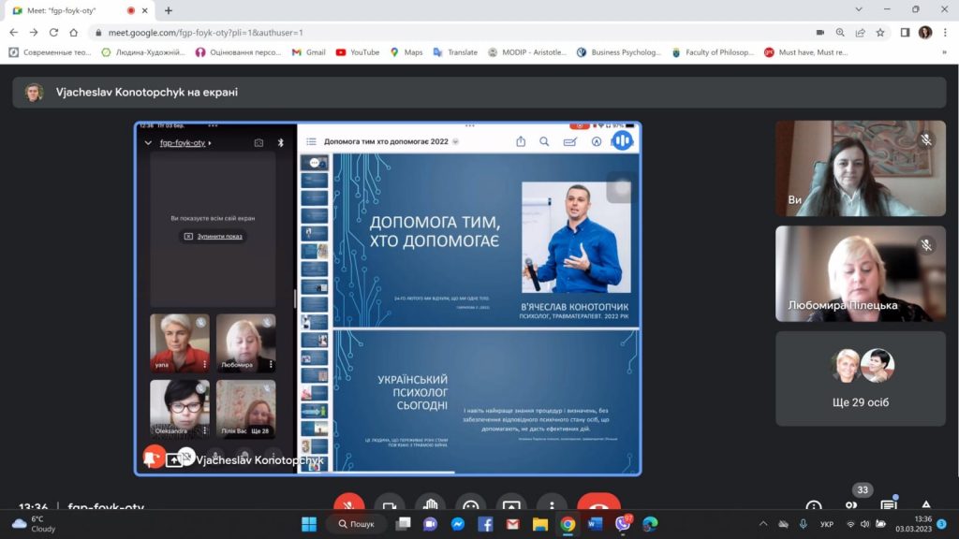Bookmark this page with the star icon
This screenshot has height=539, width=959.
coord(880,32)
